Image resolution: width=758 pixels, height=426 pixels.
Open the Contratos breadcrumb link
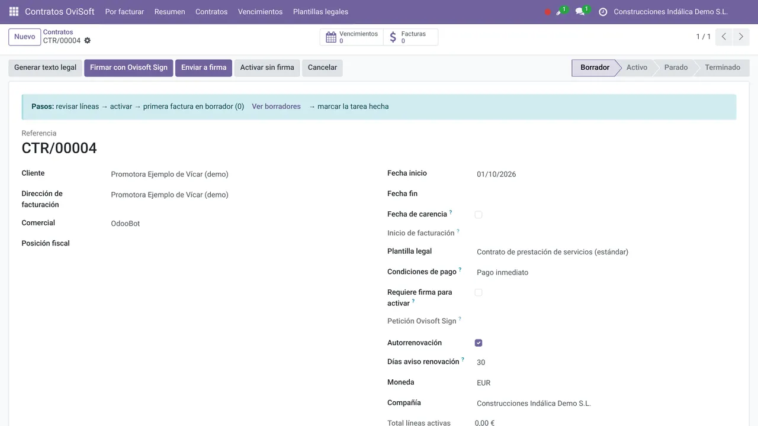point(58,32)
